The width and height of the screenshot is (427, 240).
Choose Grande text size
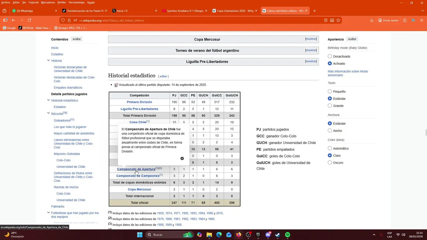point(330,106)
